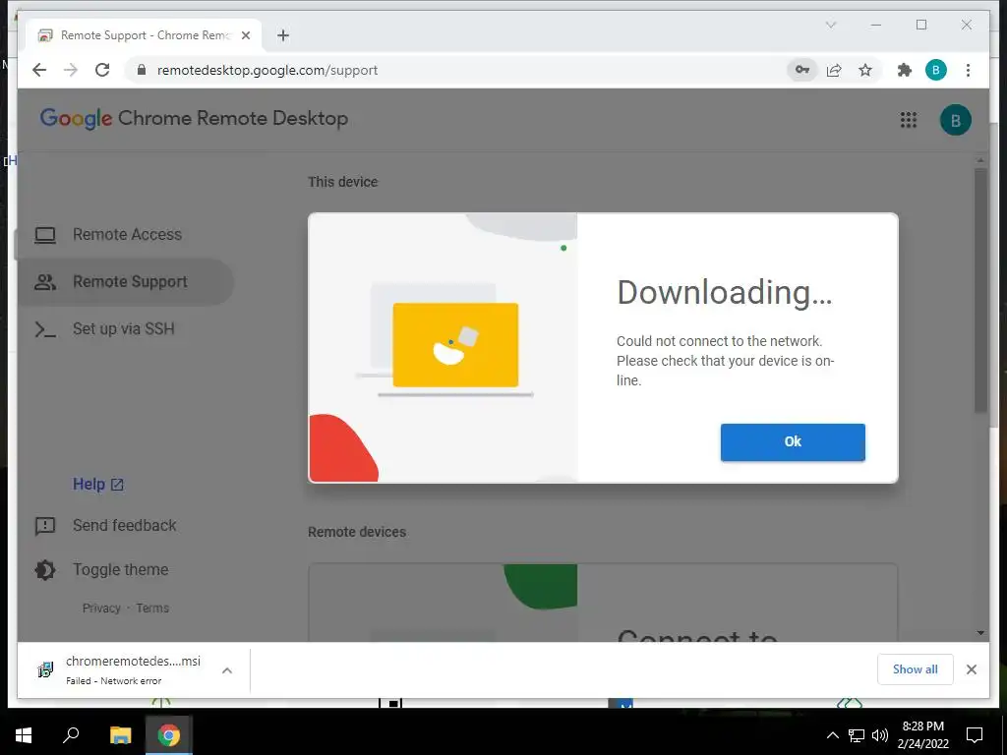Viewport: 1007px width, 755px height.
Task: Click the Remote Access laptop icon
Action: 45,235
